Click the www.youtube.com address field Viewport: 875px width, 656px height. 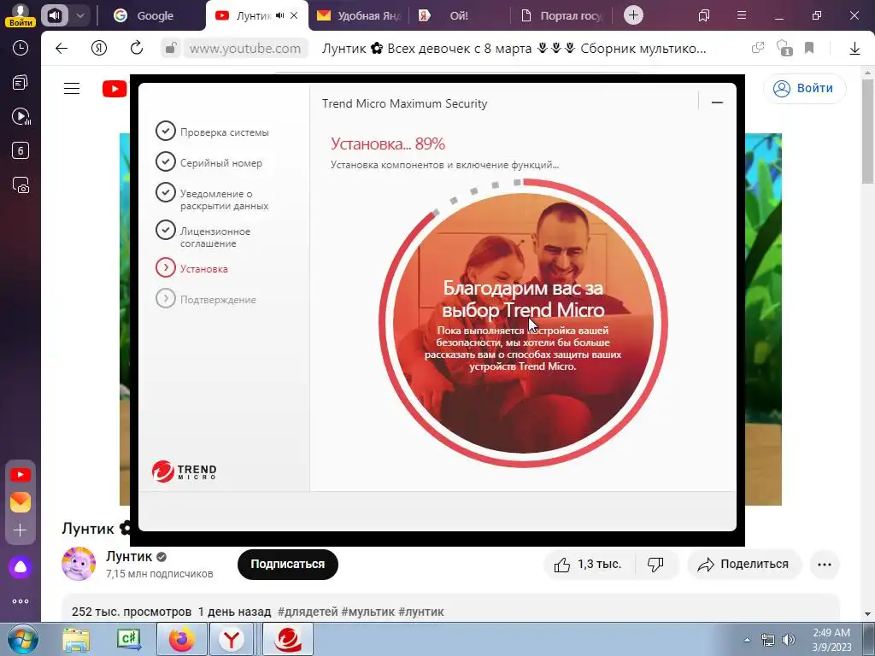[x=245, y=49]
